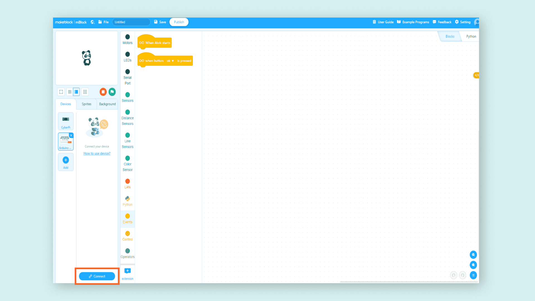Image resolution: width=535 pixels, height=301 pixels.
Task: Open the File menu
Action: coord(104,22)
